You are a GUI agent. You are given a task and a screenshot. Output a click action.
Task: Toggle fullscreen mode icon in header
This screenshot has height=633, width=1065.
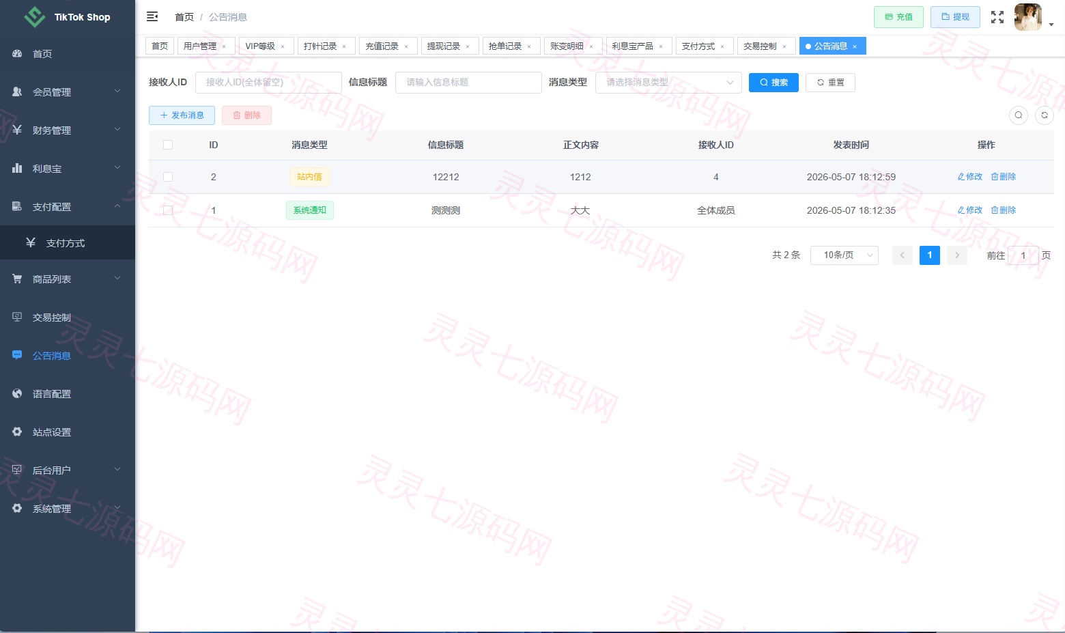997,17
